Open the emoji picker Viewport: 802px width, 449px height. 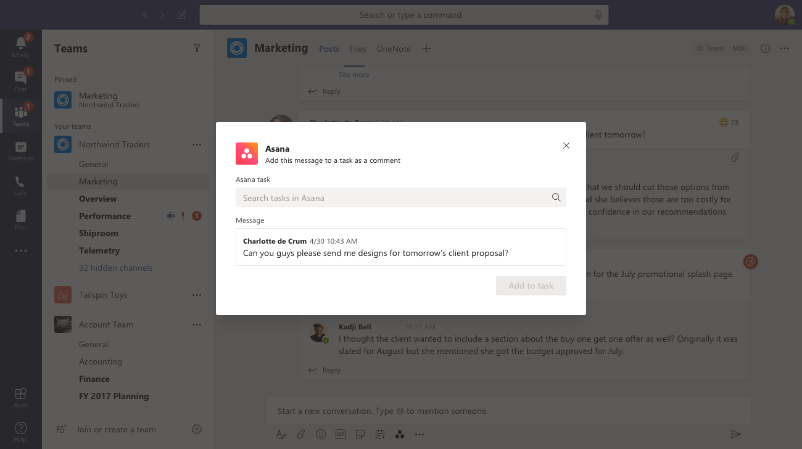coord(321,434)
